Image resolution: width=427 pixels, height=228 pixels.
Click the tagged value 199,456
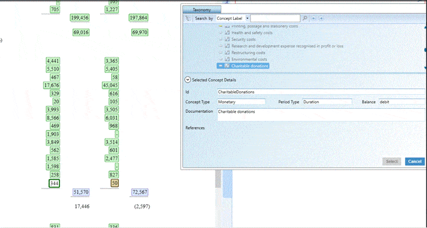(80, 18)
